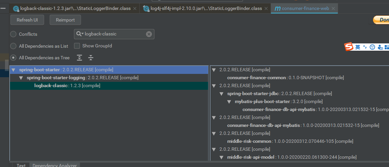
Task: Open Sogou user account icon
Action: point(380,47)
